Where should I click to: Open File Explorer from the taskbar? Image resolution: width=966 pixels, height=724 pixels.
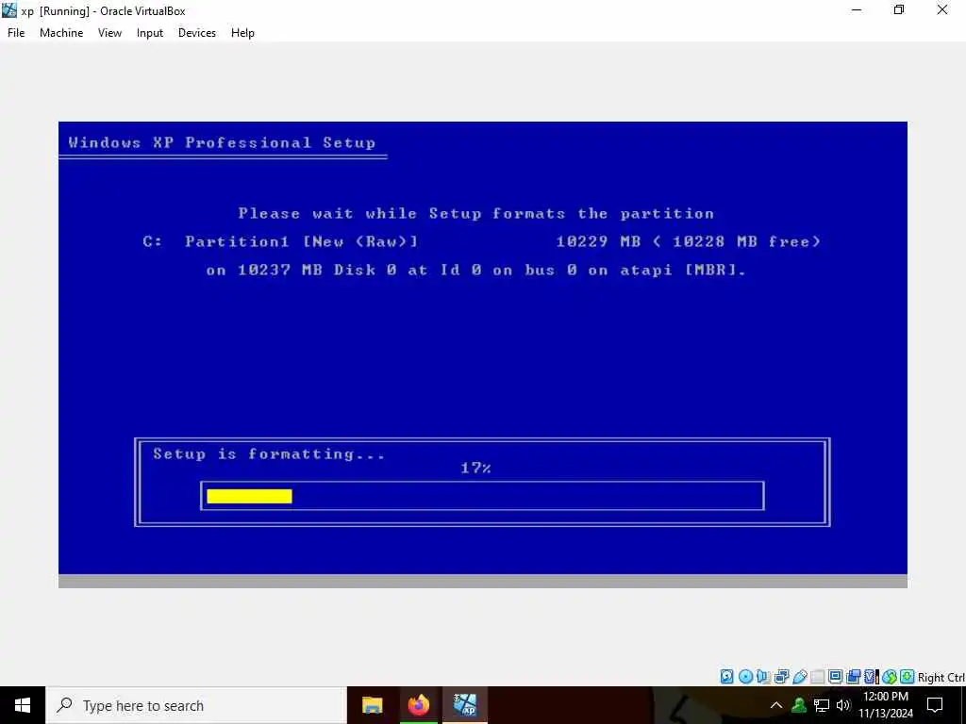372,705
